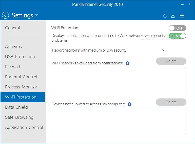
Task: Show info about excluded Wi-Fi networks
Action: tap(127, 63)
